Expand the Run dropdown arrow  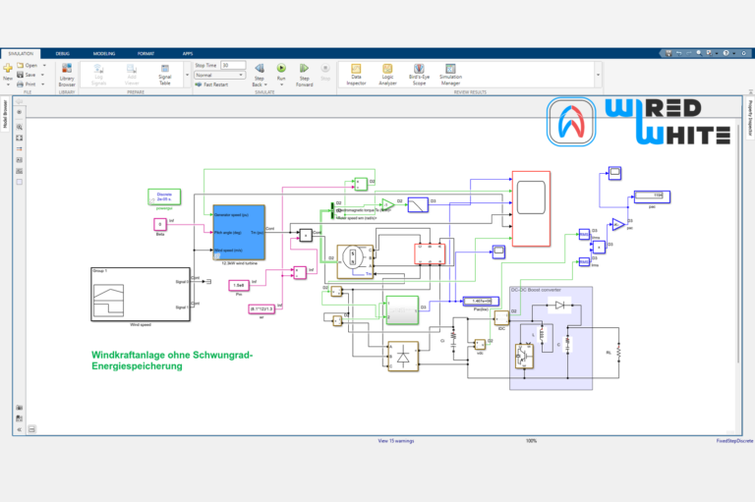[x=281, y=84]
